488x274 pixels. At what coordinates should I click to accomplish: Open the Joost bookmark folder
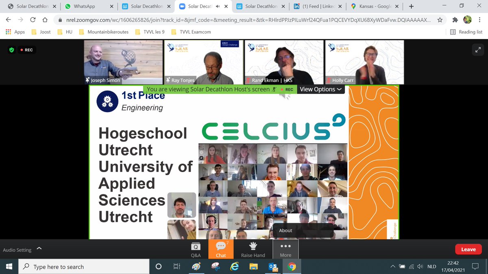(41, 32)
